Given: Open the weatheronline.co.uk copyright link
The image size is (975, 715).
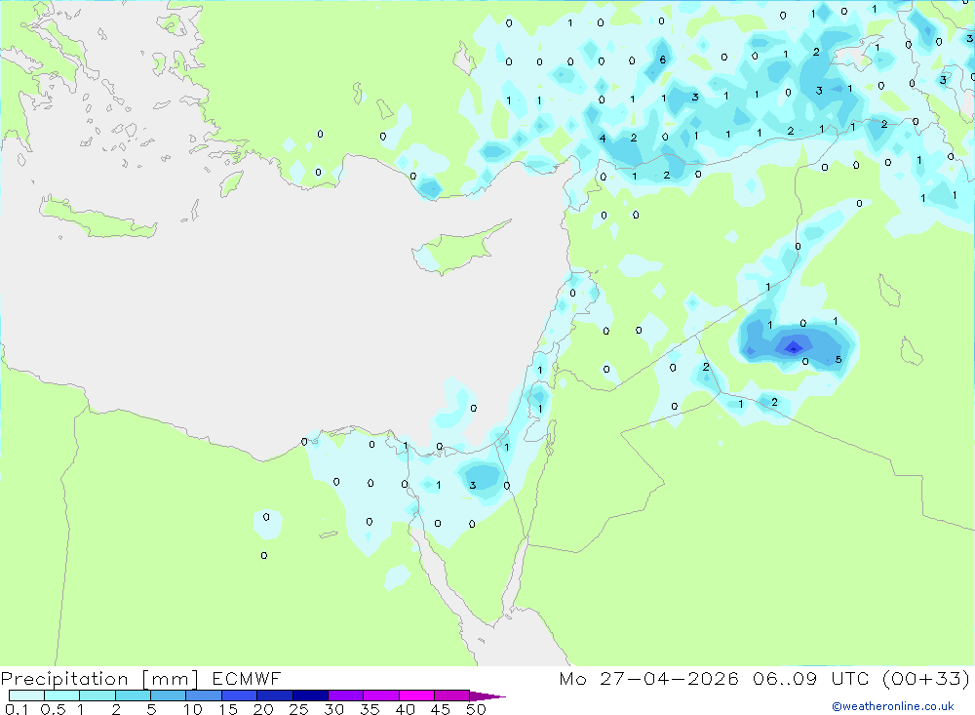Looking at the screenshot, I should tap(893, 706).
